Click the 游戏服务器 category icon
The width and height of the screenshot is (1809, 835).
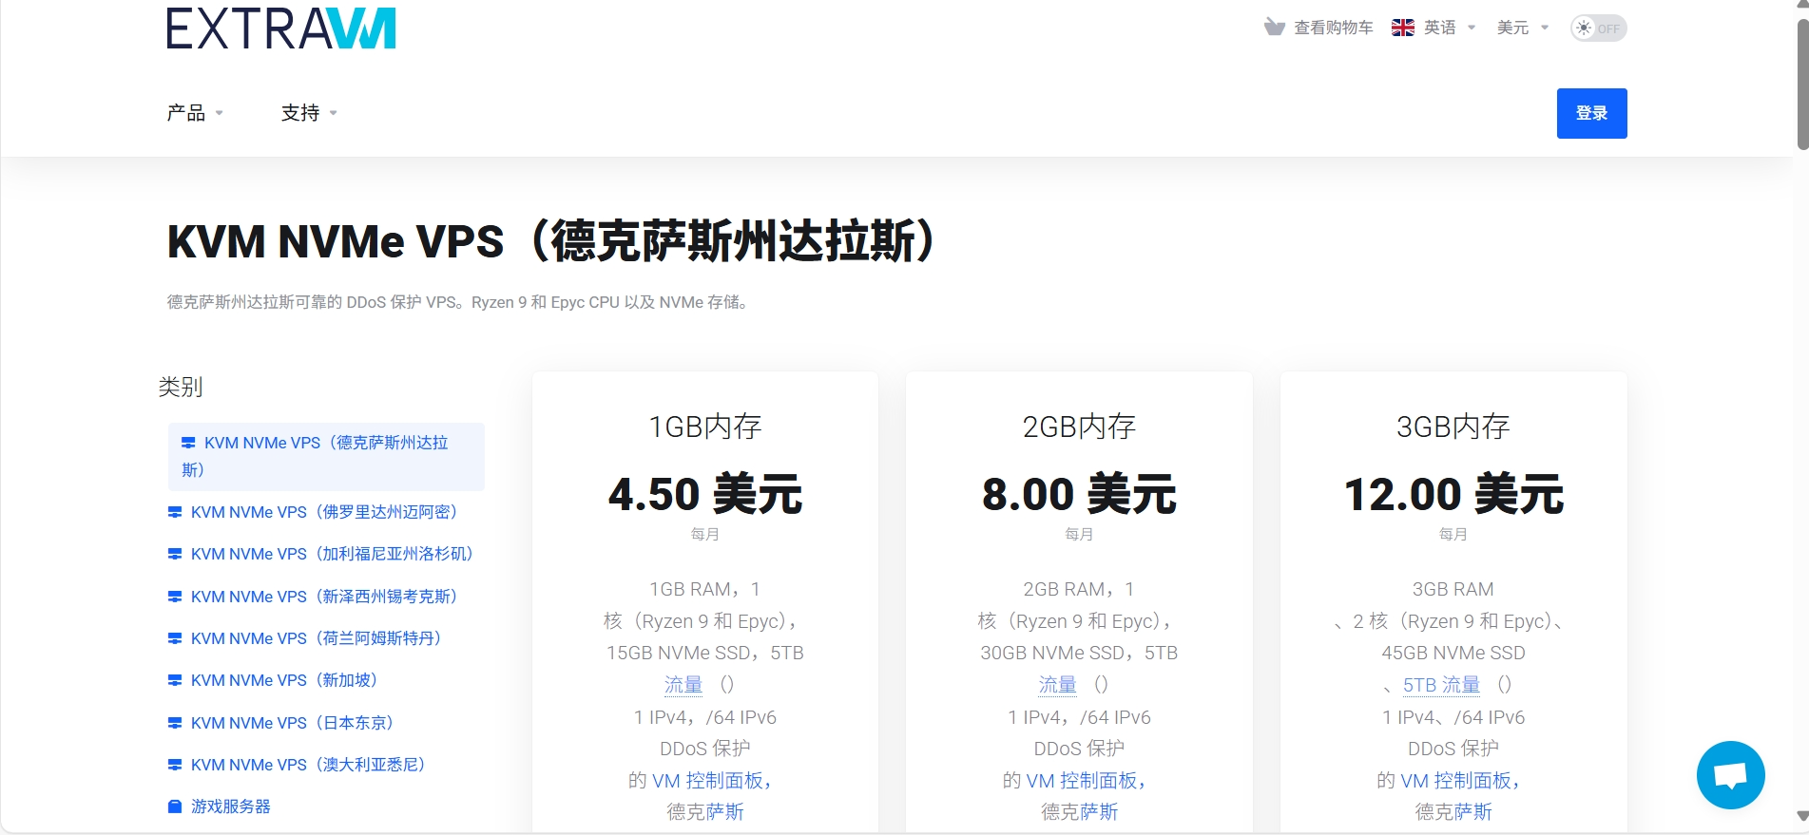[x=175, y=807]
